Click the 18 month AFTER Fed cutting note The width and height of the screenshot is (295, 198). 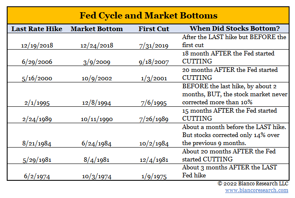pos(229,58)
